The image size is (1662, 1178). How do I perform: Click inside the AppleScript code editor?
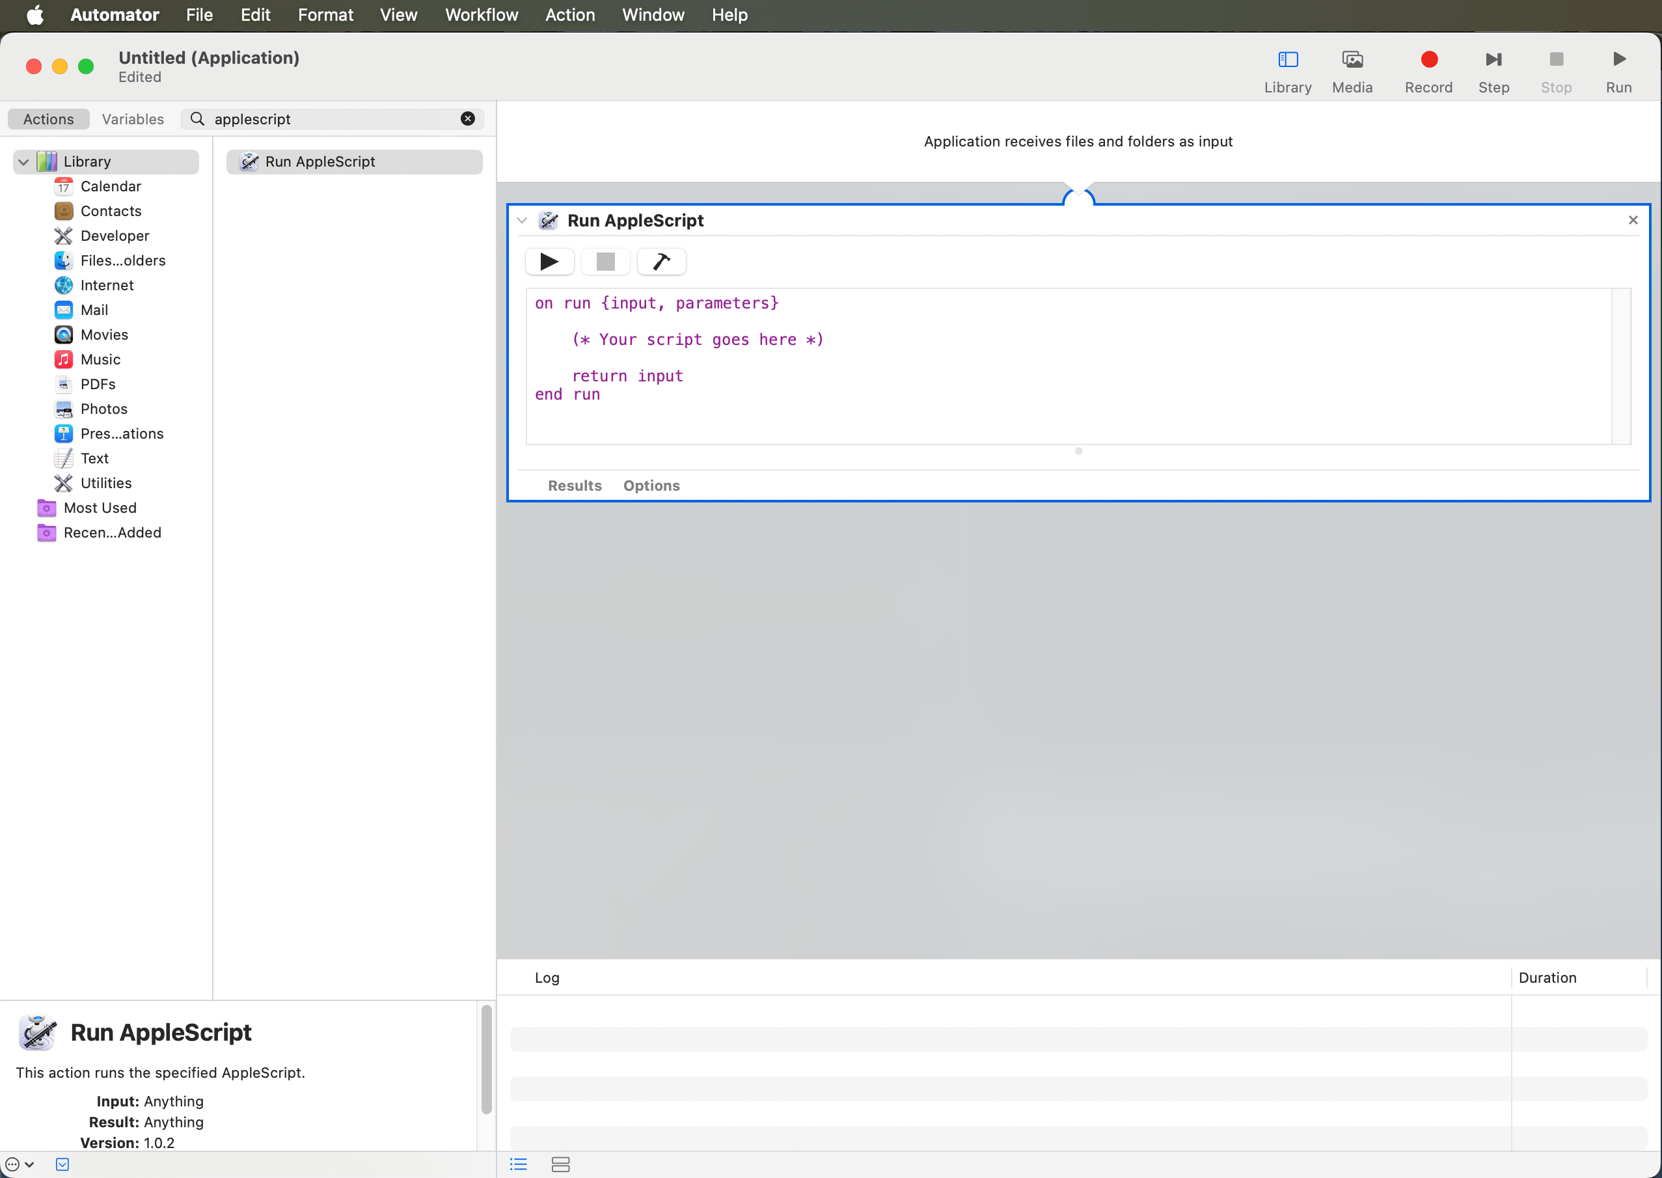point(1068,366)
